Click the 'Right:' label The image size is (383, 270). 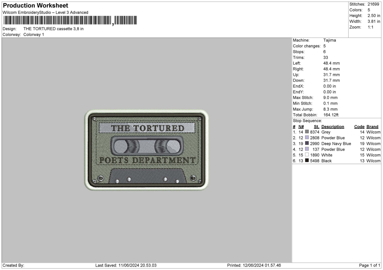tap(298, 69)
